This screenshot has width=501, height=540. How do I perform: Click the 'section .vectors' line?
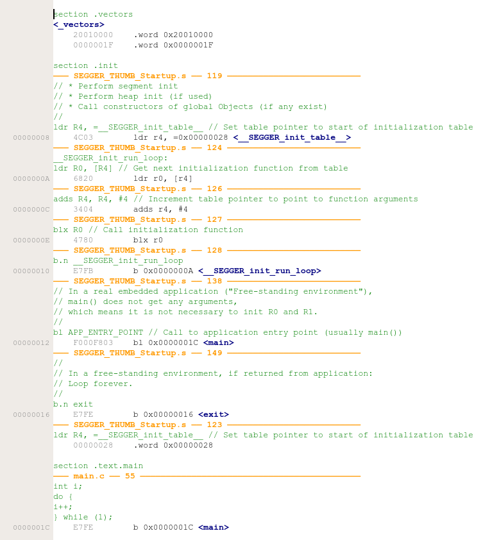(93, 15)
